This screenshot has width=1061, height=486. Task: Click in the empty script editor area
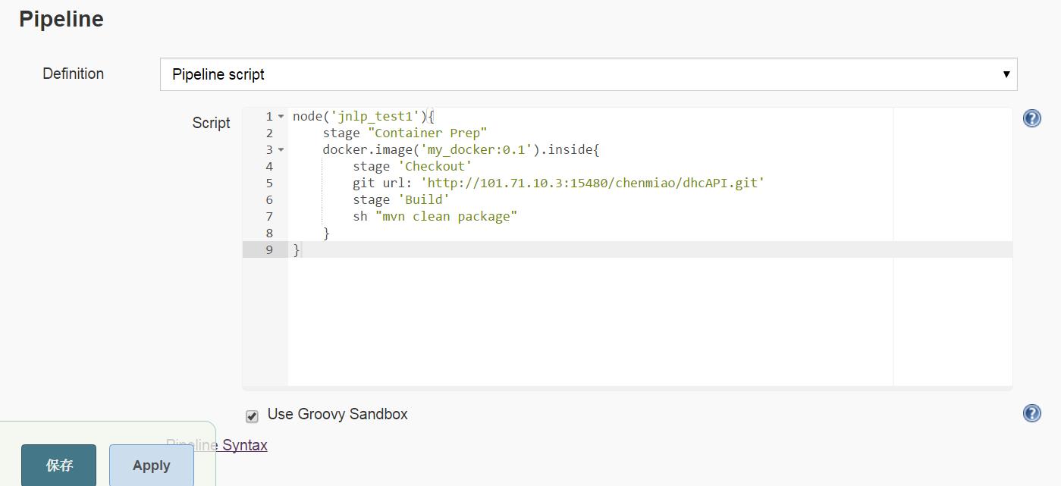[x=590, y=322]
